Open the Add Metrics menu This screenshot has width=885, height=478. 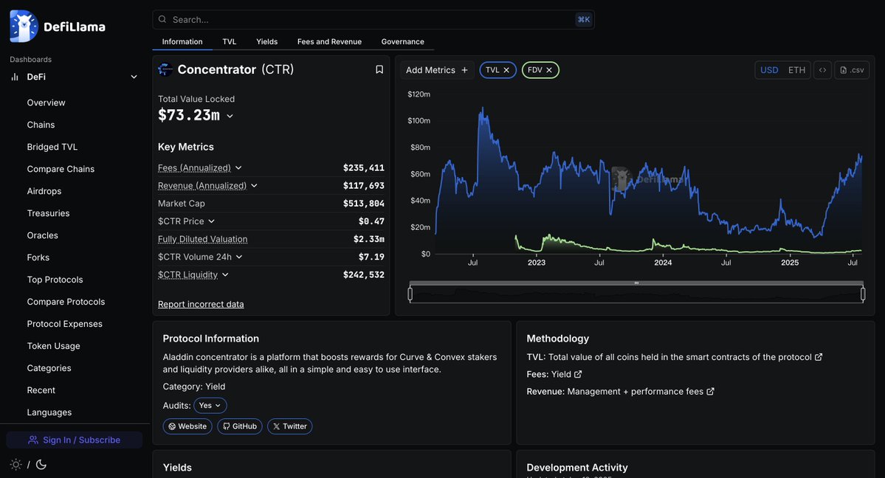437,70
